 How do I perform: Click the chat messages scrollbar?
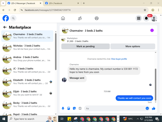(156, 85)
